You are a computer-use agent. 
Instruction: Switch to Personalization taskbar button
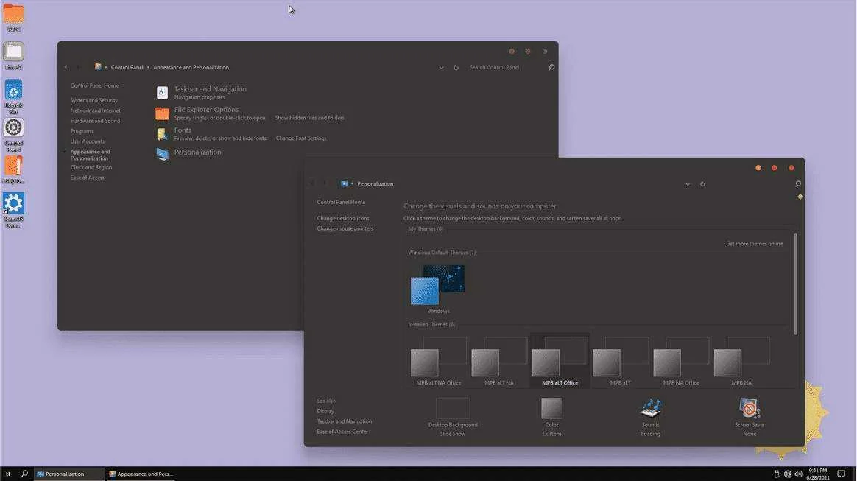tap(69, 474)
